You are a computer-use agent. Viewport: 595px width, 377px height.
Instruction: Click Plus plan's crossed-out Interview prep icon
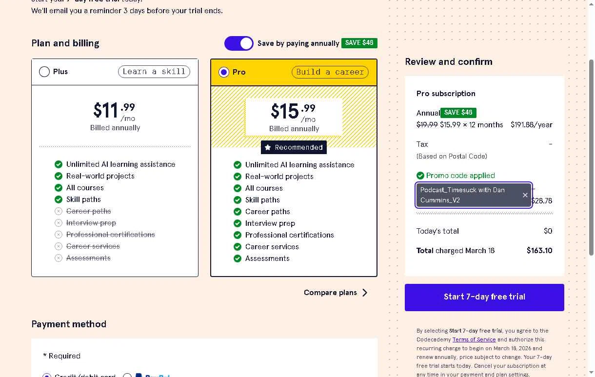(59, 223)
